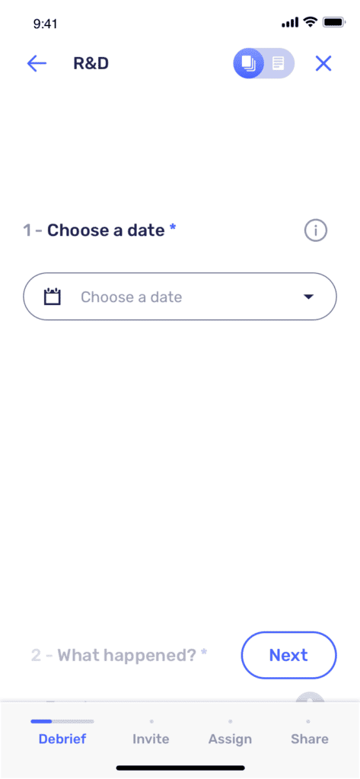Viewport: 360px width, 779px height.
Task: Jump to What happened? question
Action: click(119, 655)
